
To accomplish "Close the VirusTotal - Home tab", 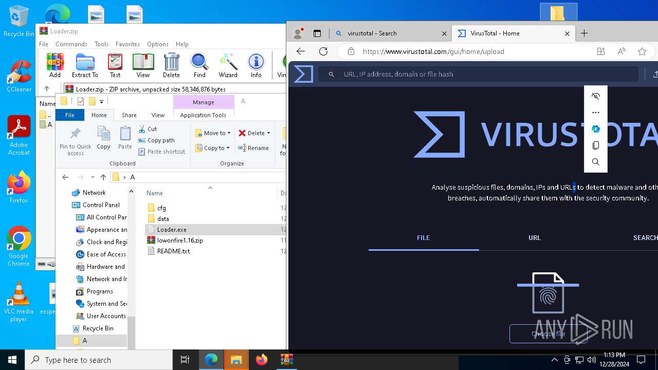I will [567, 33].
